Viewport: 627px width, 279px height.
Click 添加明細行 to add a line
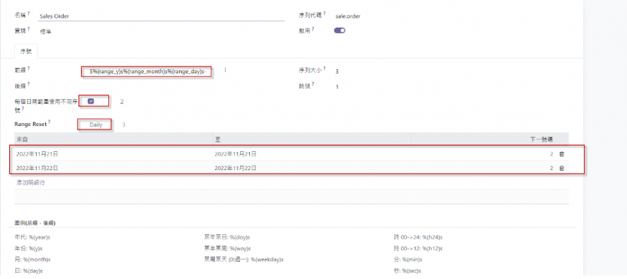pyautogui.click(x=31, y=182)
